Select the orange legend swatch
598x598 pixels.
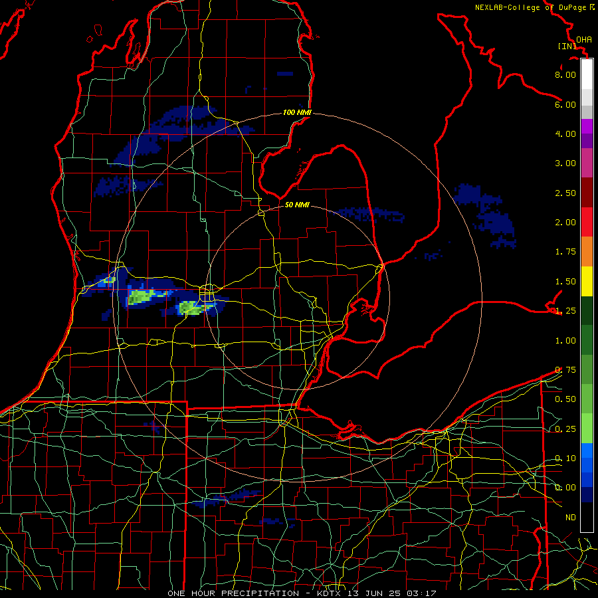(587, 252)
